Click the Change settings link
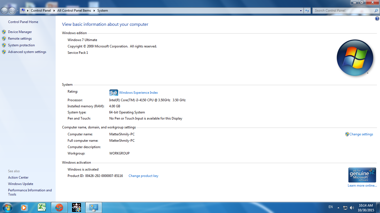 [x=361, y=134]
